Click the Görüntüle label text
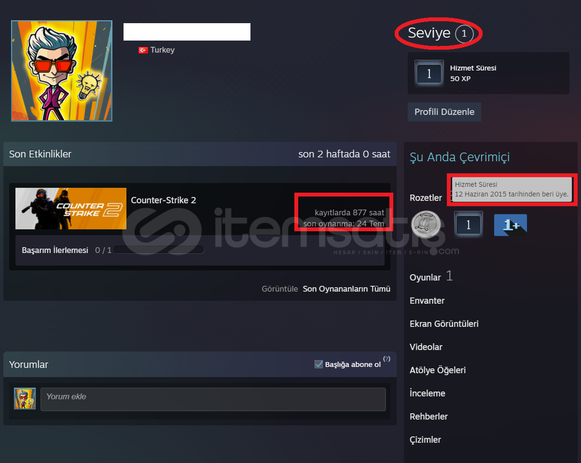581x463 pixels. (280, 289)
